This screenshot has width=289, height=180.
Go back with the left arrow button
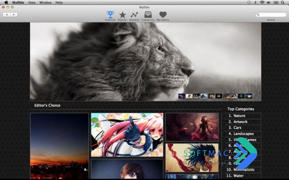click(x=6, y=15)
